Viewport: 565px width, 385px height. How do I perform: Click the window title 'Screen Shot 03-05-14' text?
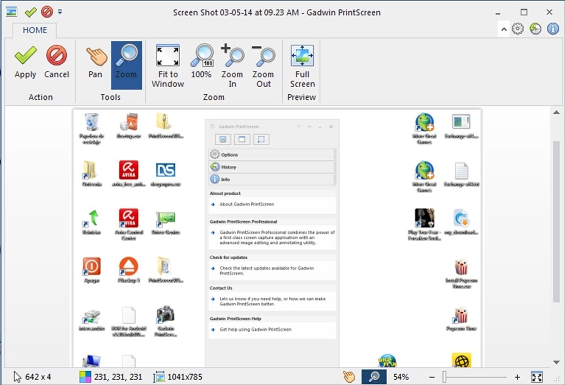click(x=277, y=13)
